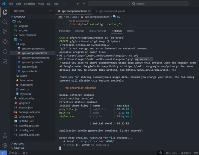
Task: Expand the node_modules folder
Action: coord(27,35)
